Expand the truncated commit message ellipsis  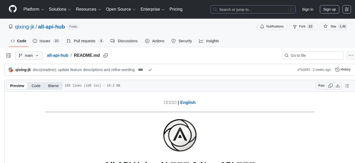(x=140, y=70)
